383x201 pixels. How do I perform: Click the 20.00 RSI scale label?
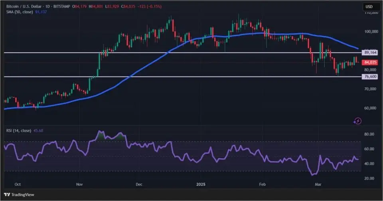click(x=369, y=179)
